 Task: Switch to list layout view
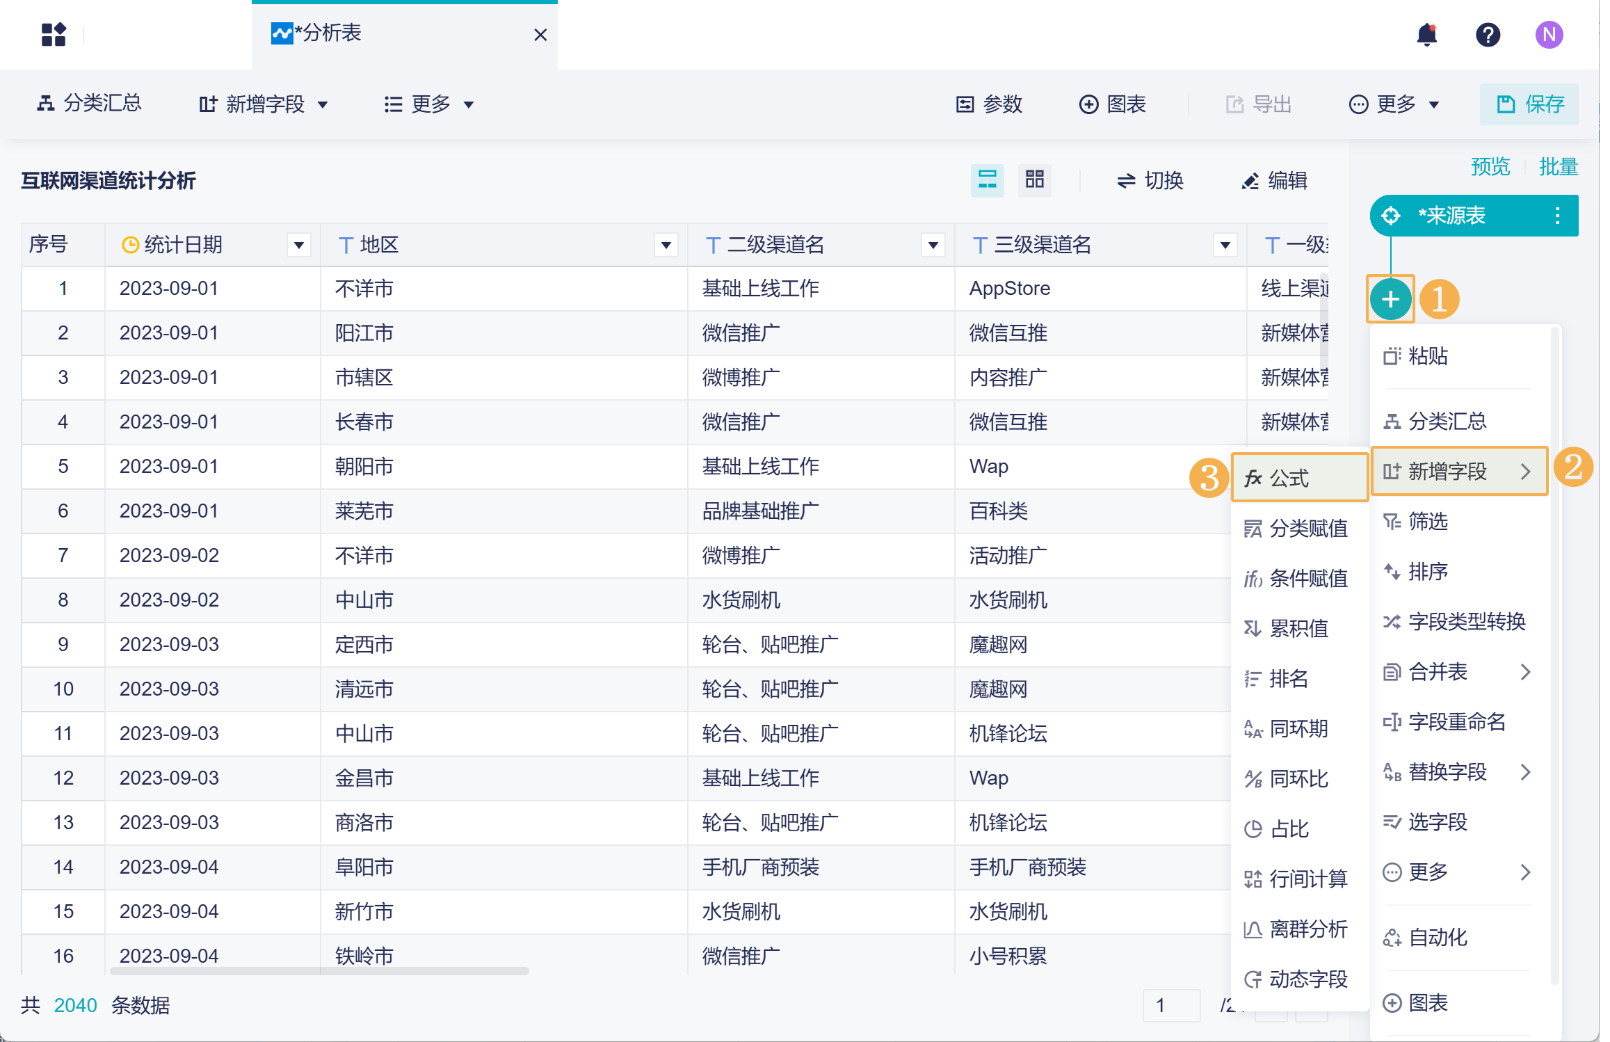point(987,180)
